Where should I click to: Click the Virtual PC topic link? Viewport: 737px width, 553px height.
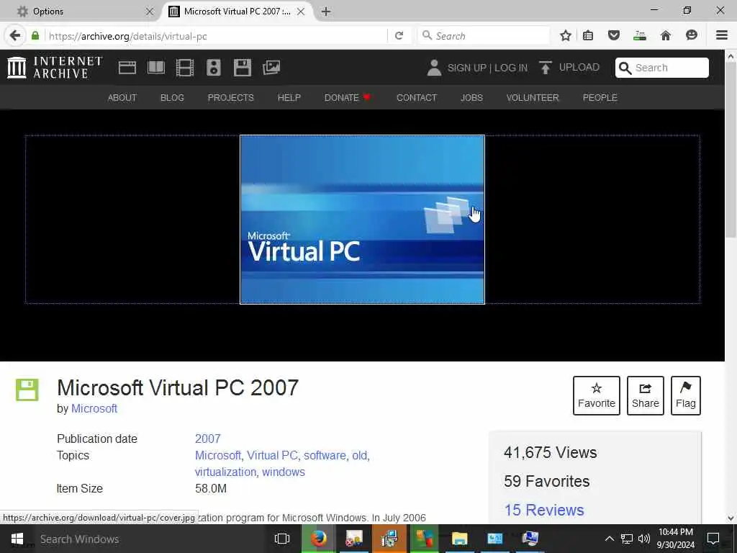273,456
